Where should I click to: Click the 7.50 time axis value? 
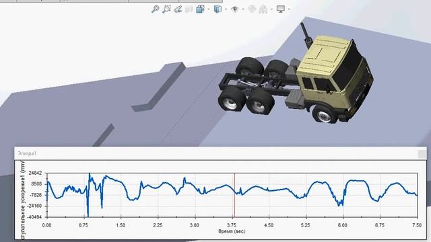[x=417, y=225]
